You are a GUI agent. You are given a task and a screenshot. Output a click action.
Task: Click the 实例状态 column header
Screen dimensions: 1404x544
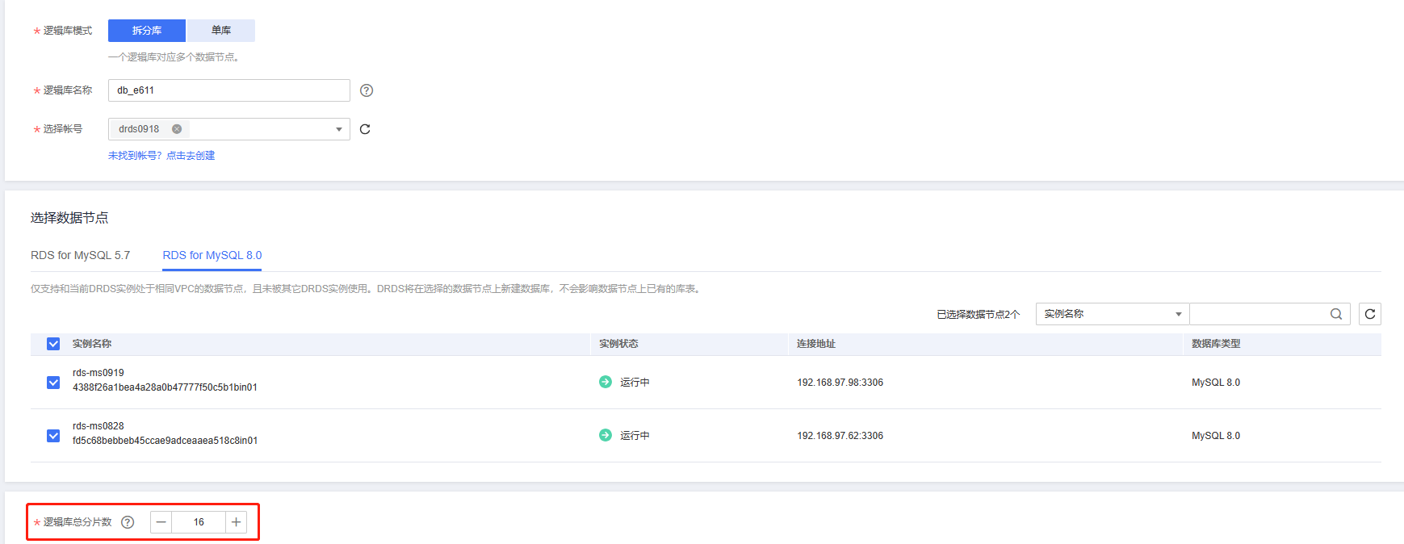tap(618, 344)
